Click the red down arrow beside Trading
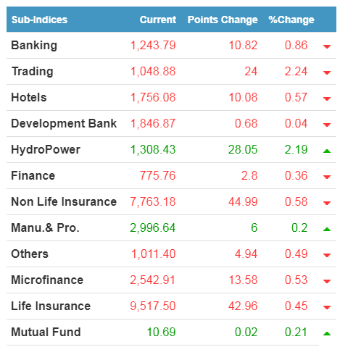The image size is (340, 347). click(327, 72)
